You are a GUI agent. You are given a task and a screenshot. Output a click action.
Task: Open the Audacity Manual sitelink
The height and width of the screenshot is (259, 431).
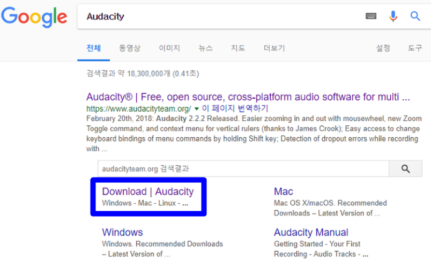(x=311, y=232)
